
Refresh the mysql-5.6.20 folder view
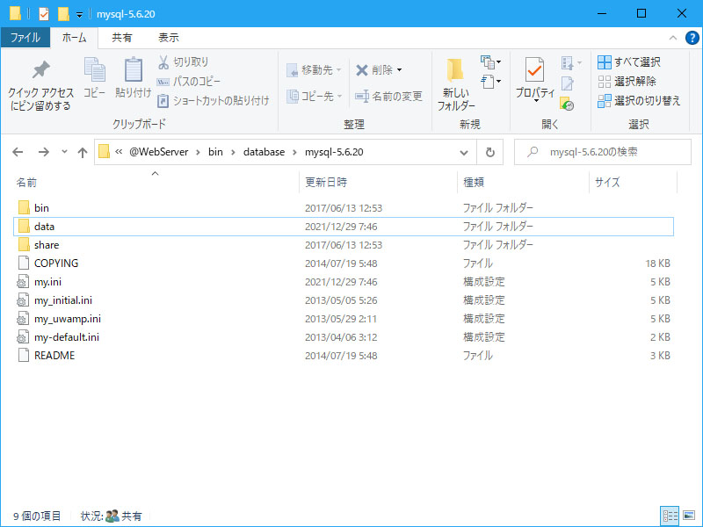tap(490, 152)
